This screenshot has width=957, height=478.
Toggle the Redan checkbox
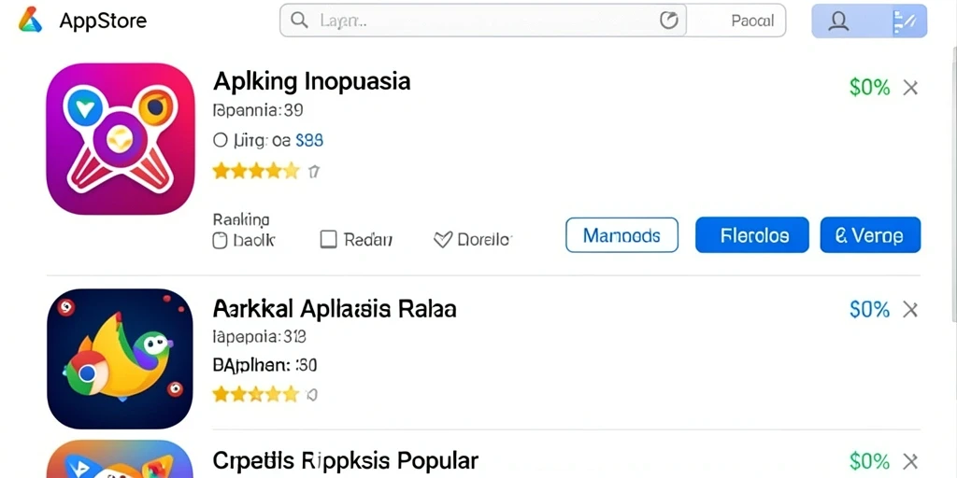coord(328,240)
